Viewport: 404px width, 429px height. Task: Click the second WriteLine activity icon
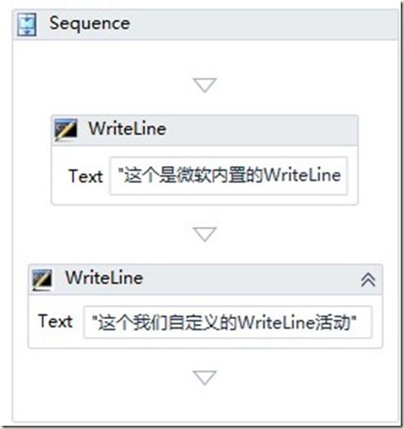point(42,280)
